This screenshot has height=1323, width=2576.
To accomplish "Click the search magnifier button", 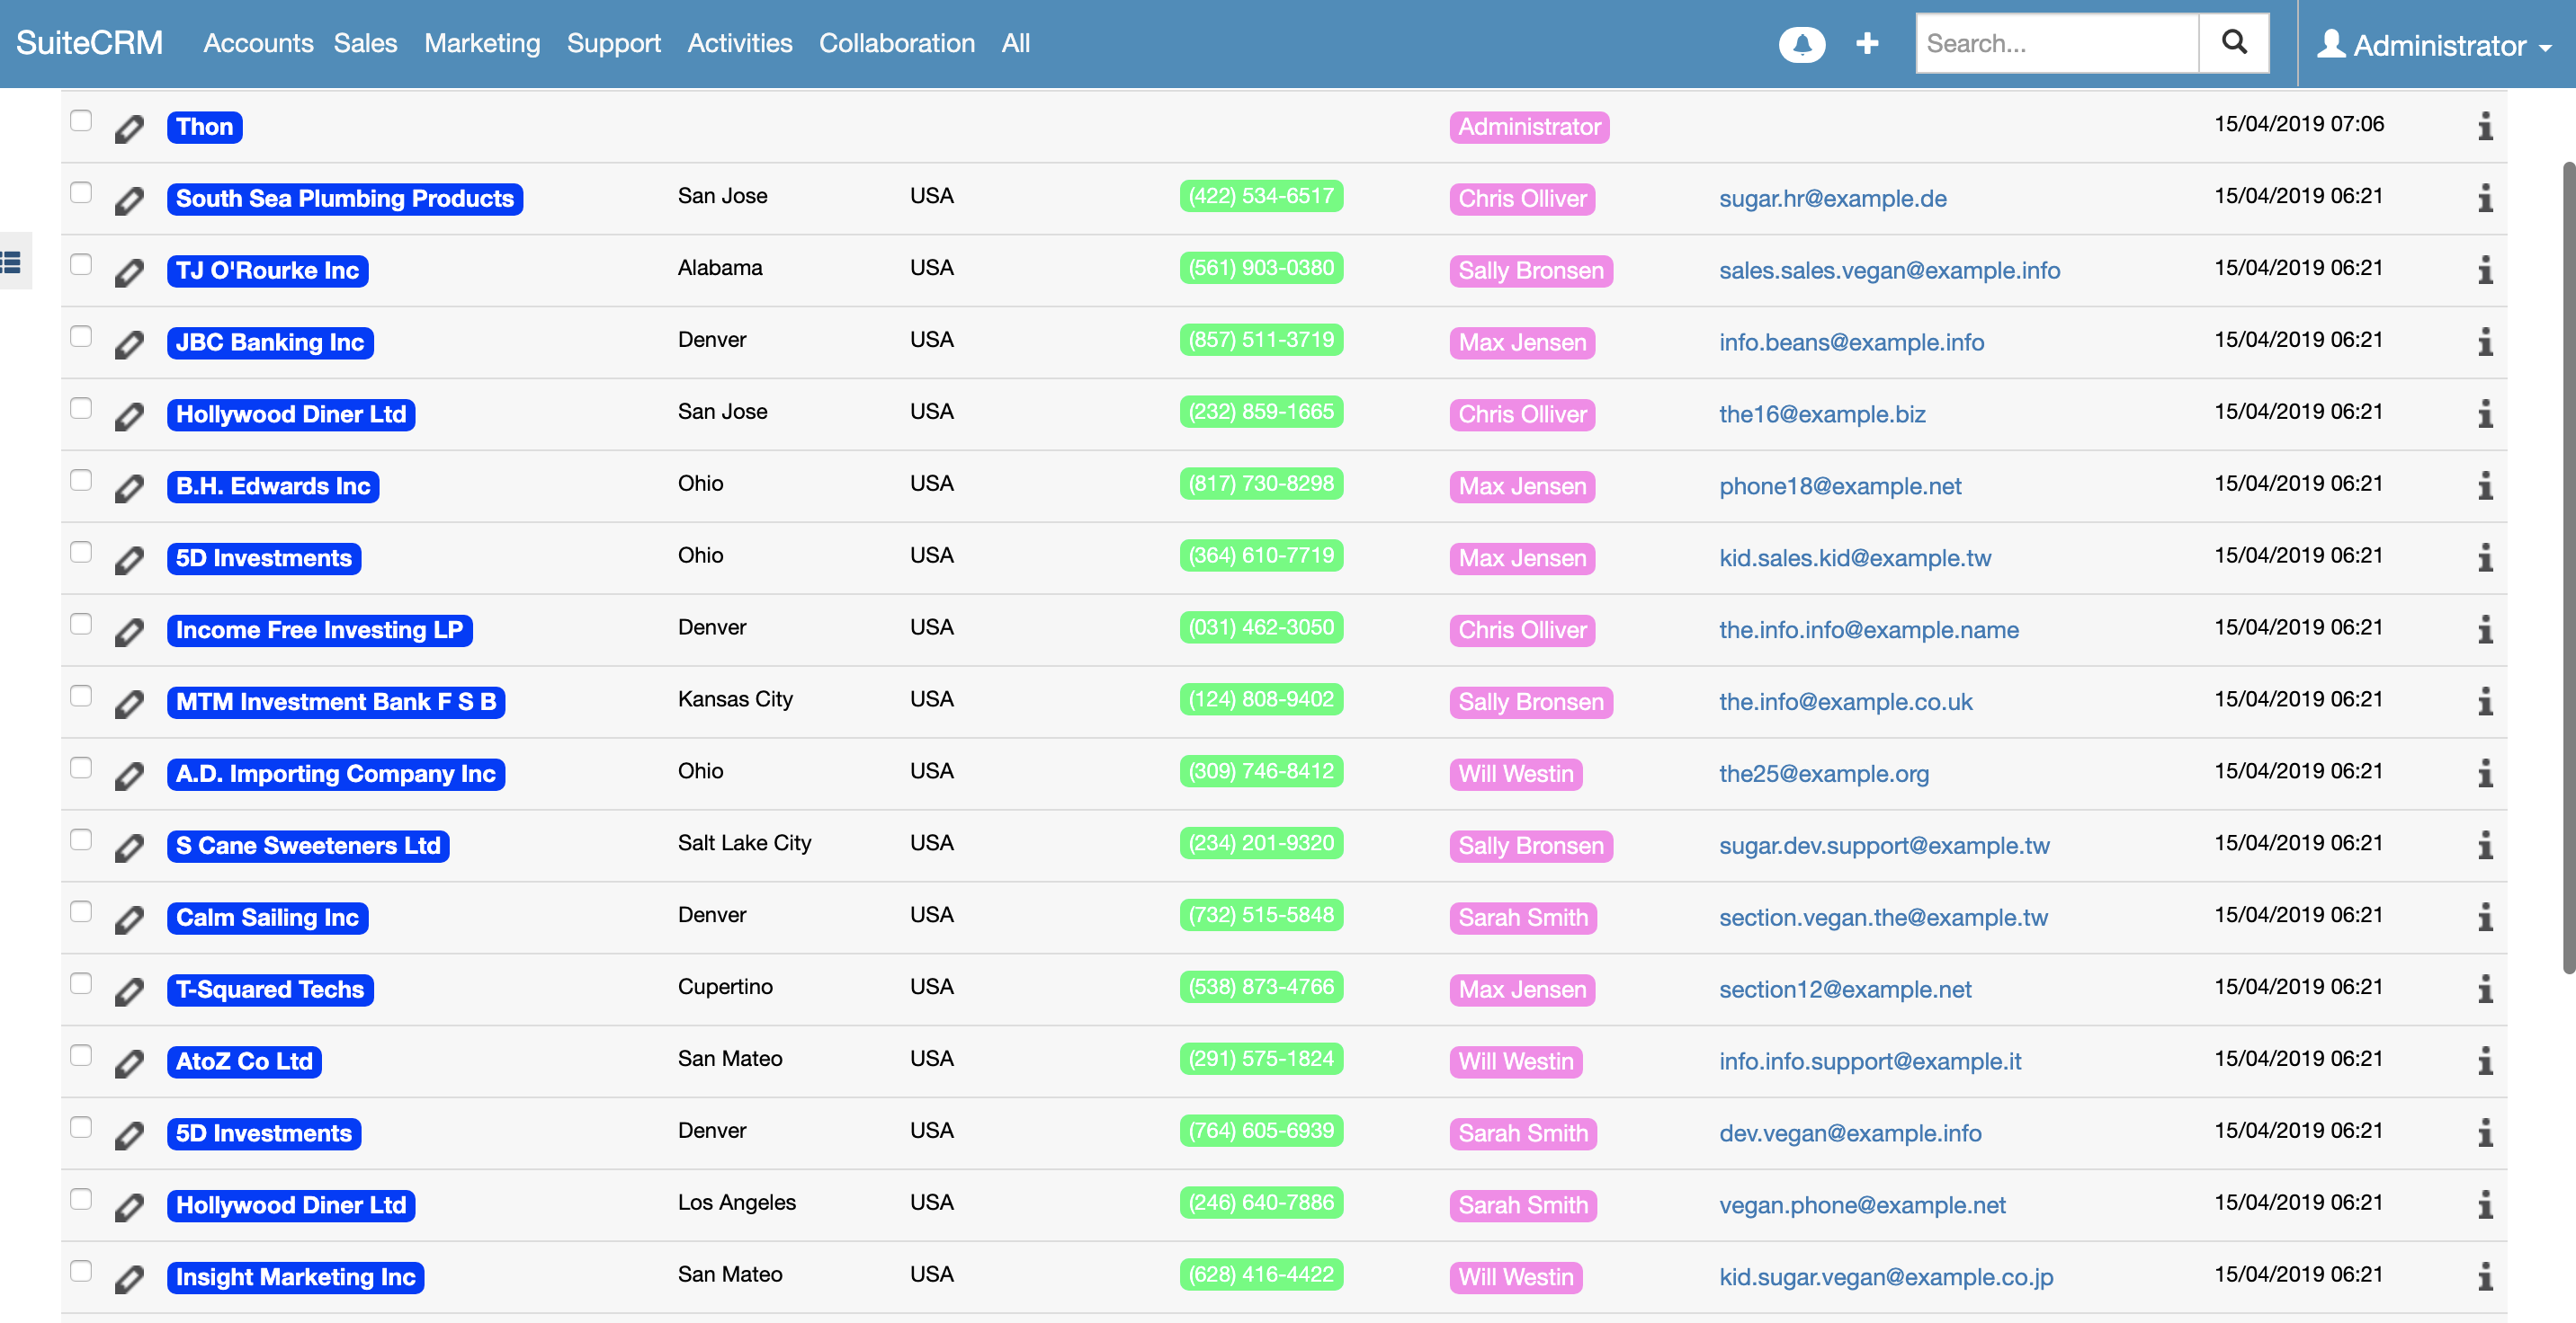I will (2234, 43).
